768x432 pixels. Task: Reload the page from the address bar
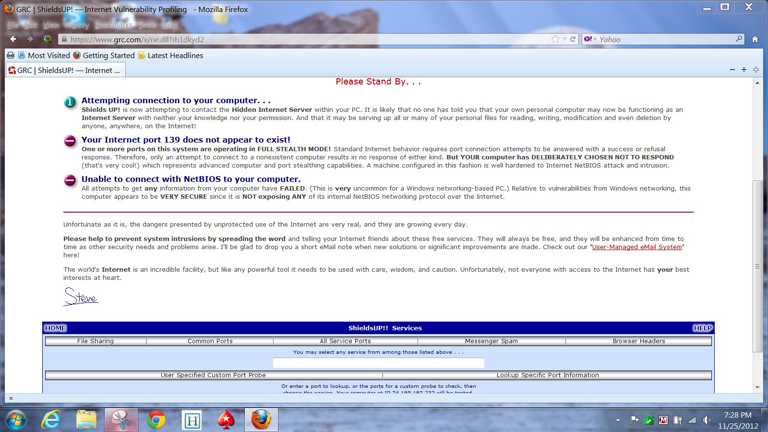(x=573, y=39)
